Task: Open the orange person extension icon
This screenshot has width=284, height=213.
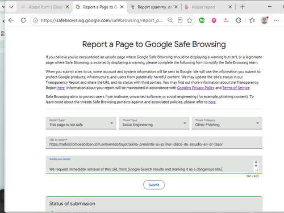Action: [225, 20]
